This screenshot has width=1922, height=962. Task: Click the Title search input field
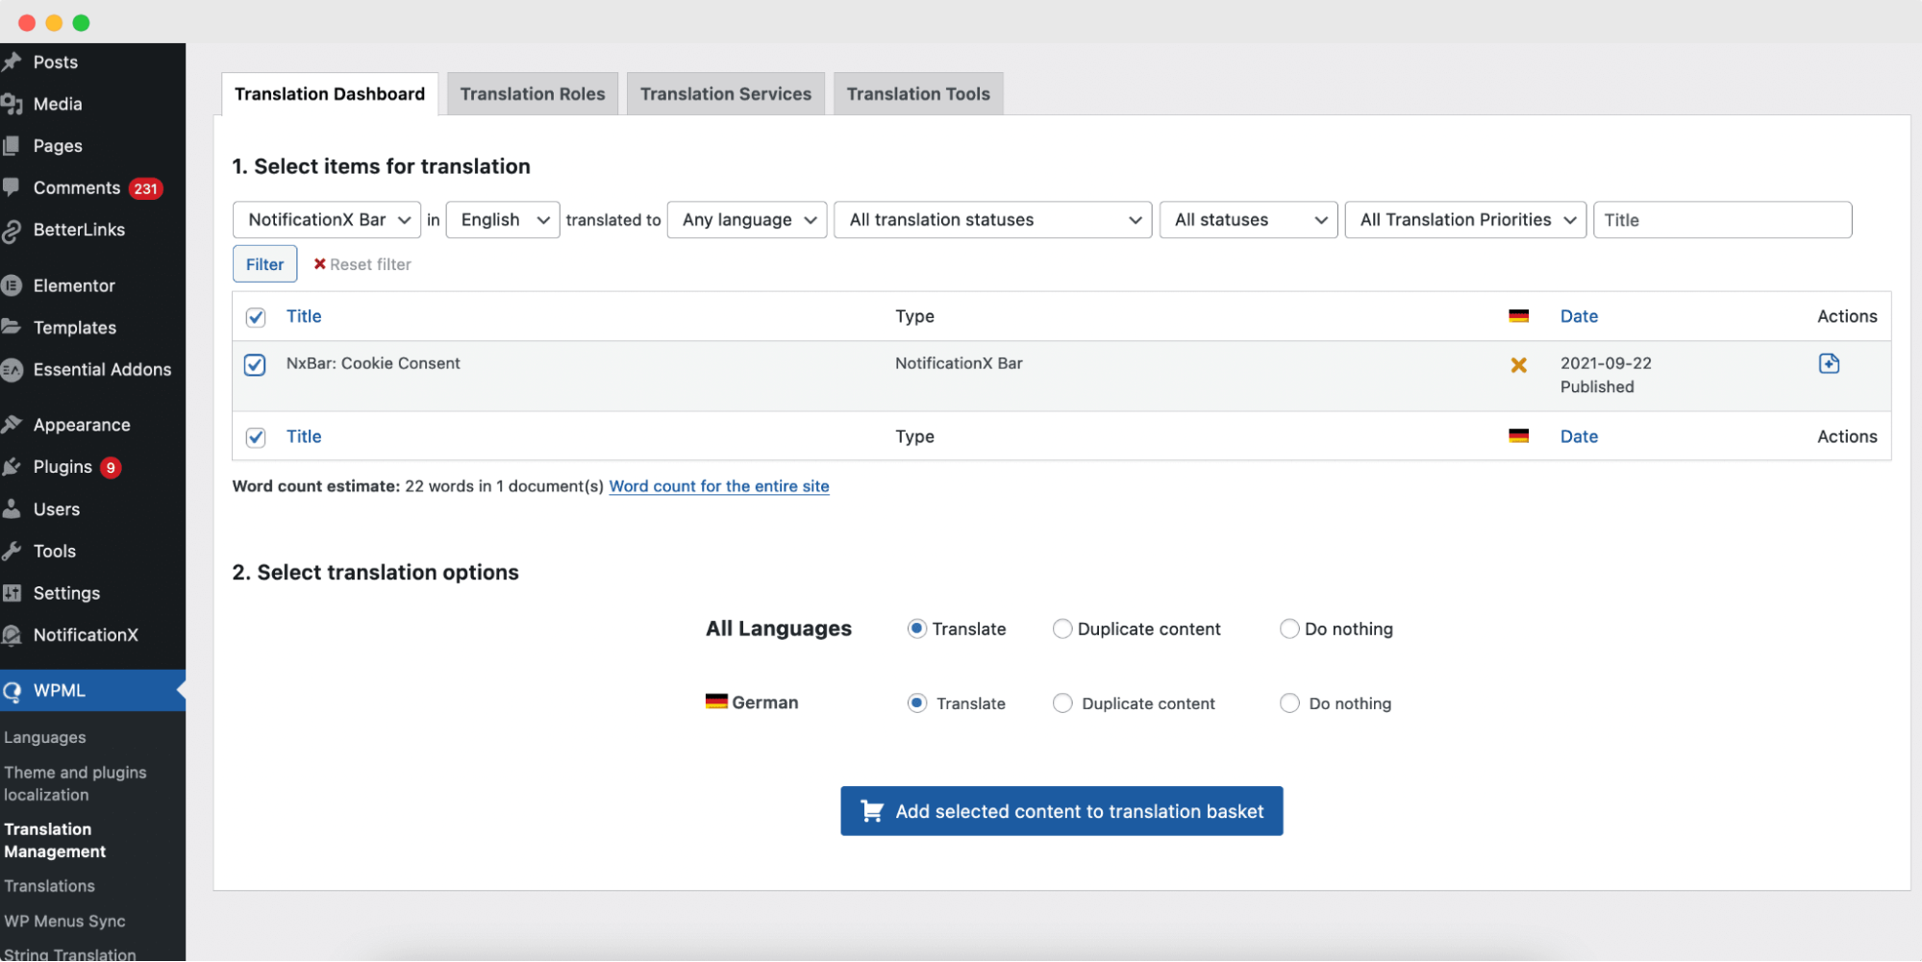pyautogui.click(x=1722, y=220)
